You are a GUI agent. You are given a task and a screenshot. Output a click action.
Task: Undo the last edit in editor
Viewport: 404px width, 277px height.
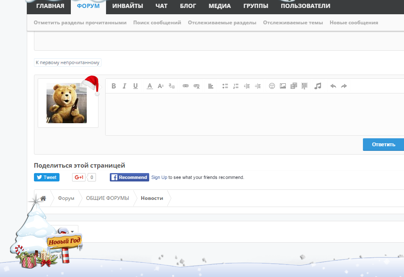333,86
